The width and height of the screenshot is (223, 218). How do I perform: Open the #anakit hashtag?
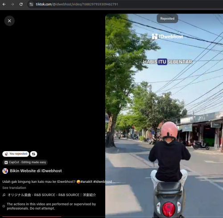pos(87,181)
